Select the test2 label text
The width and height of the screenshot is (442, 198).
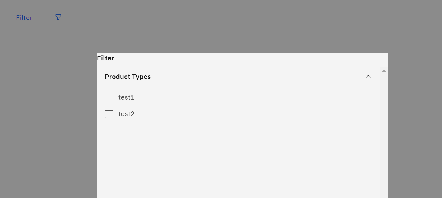(126, 114)
